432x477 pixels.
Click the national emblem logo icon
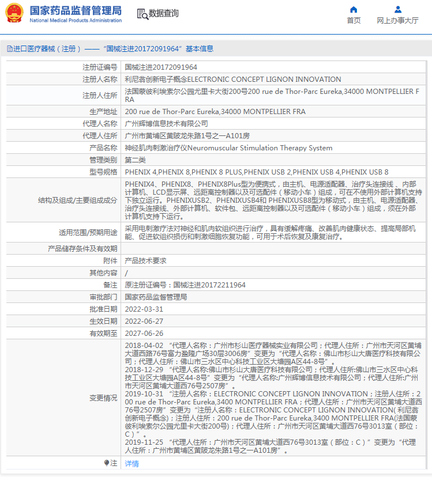click(x=14, y=13)
